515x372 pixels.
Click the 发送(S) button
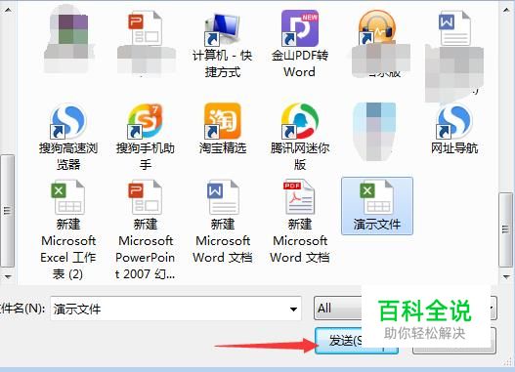(357, 341)
